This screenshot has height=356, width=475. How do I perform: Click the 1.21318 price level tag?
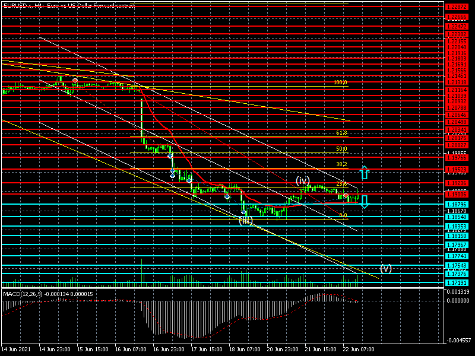click(x=457, y=82)
